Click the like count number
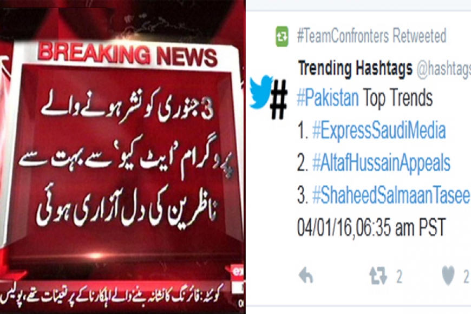 click(466, 277)
